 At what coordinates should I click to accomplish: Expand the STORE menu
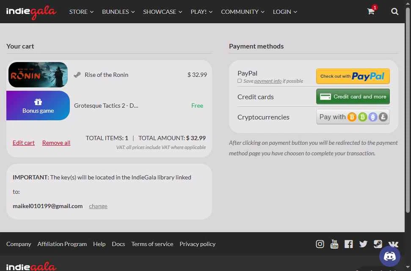[81, 12]
